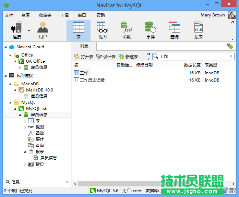Select the 查询 queries toolbar icon
Image resolution: width=239 pixels, height=197 pixels.
175,30
